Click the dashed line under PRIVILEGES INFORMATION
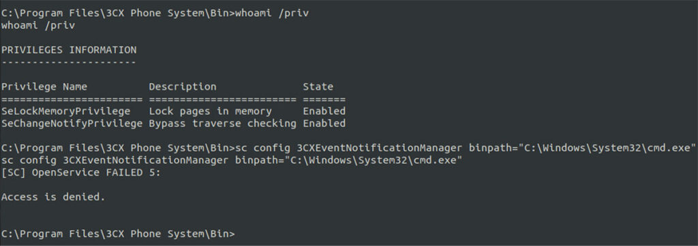 pos(69,62)
